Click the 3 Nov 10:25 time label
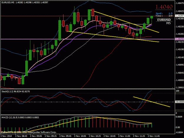Viewport: 184px width, 138px height. click(x=95, y=136)
